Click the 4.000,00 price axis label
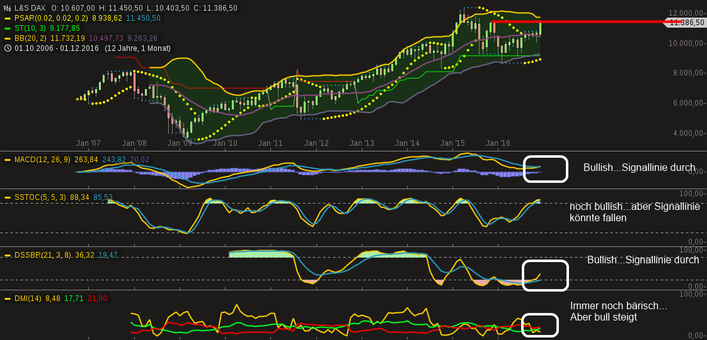Viewport: 707px width, 340px height. coord(688,134)
